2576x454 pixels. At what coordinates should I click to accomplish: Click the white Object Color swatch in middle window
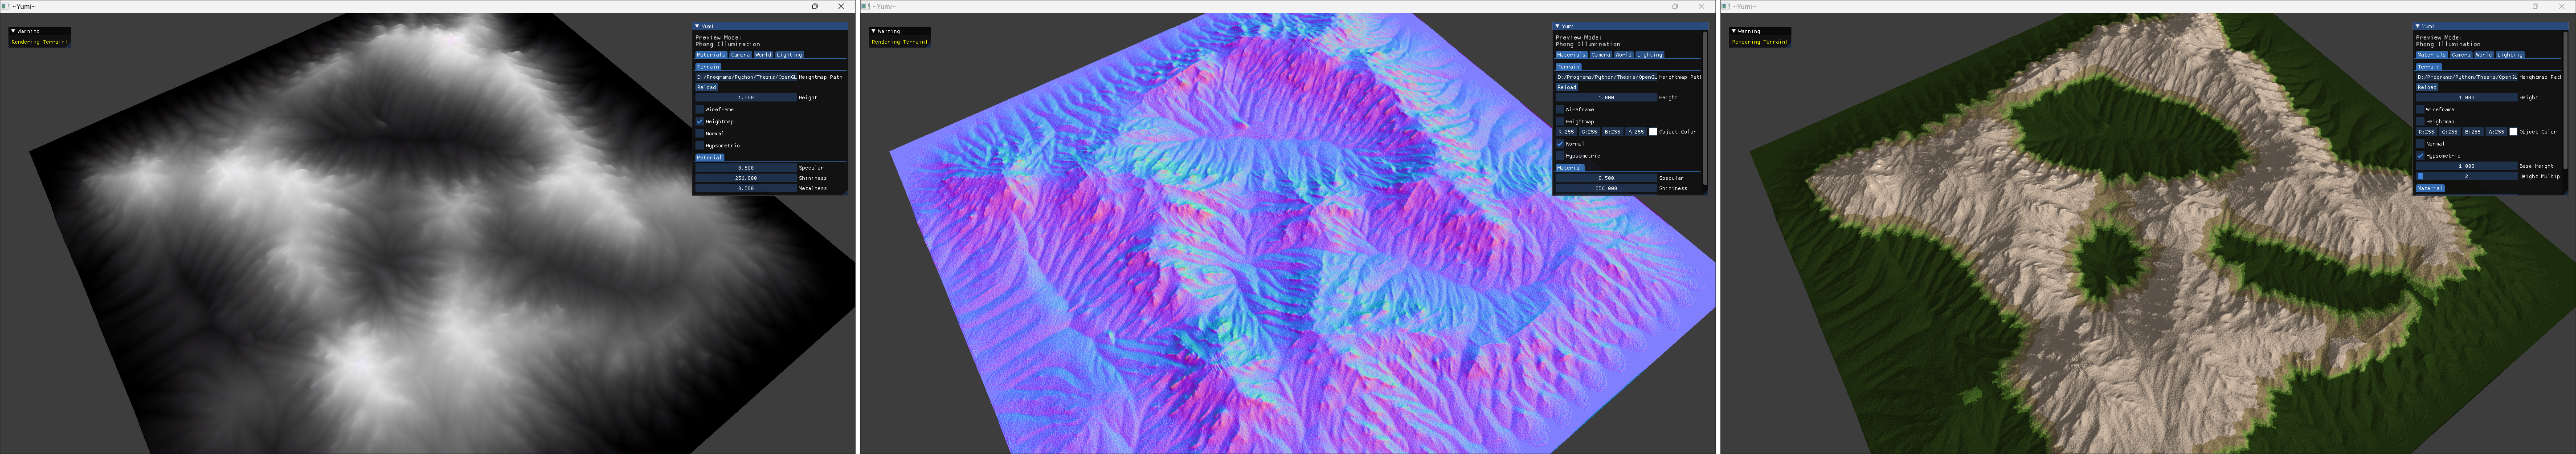(1653, 132)
